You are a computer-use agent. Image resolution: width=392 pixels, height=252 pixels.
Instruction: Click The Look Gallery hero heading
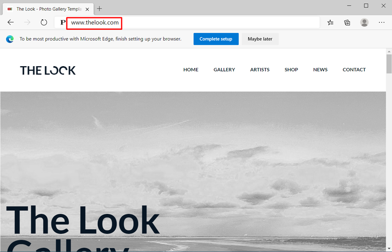pos(83,228)
